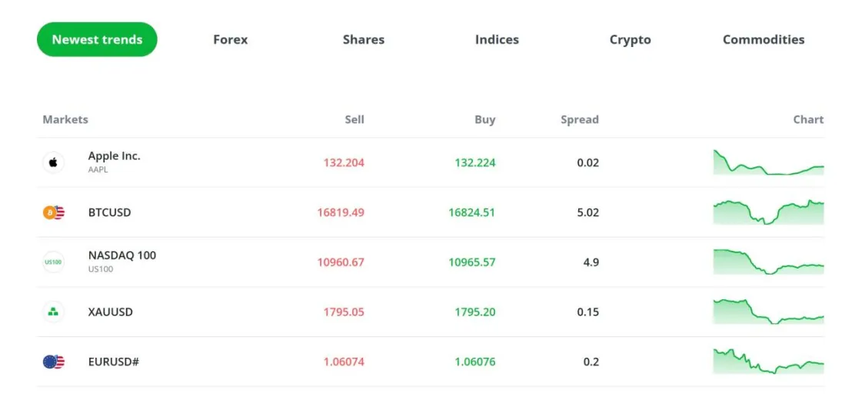
Task: Click the Apple Inc. mini chart
Action: (x=768, y=162)
